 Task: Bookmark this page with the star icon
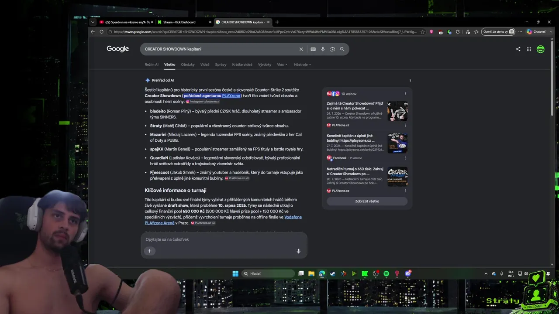point(422,32)
